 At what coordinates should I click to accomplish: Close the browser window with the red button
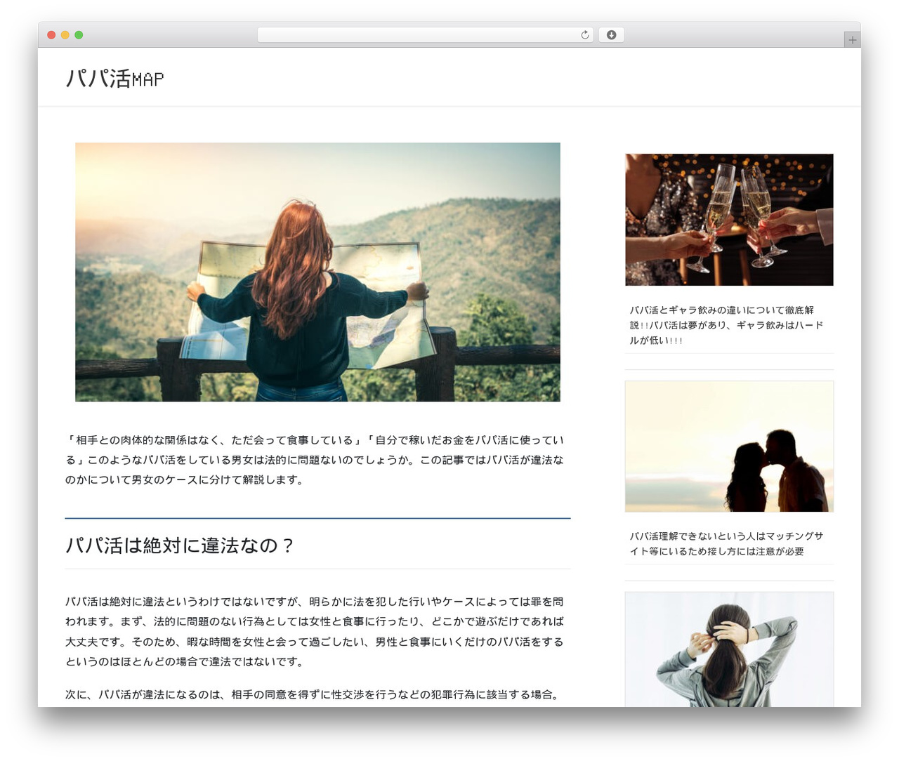pyautogui.click(x=51, y=35)
